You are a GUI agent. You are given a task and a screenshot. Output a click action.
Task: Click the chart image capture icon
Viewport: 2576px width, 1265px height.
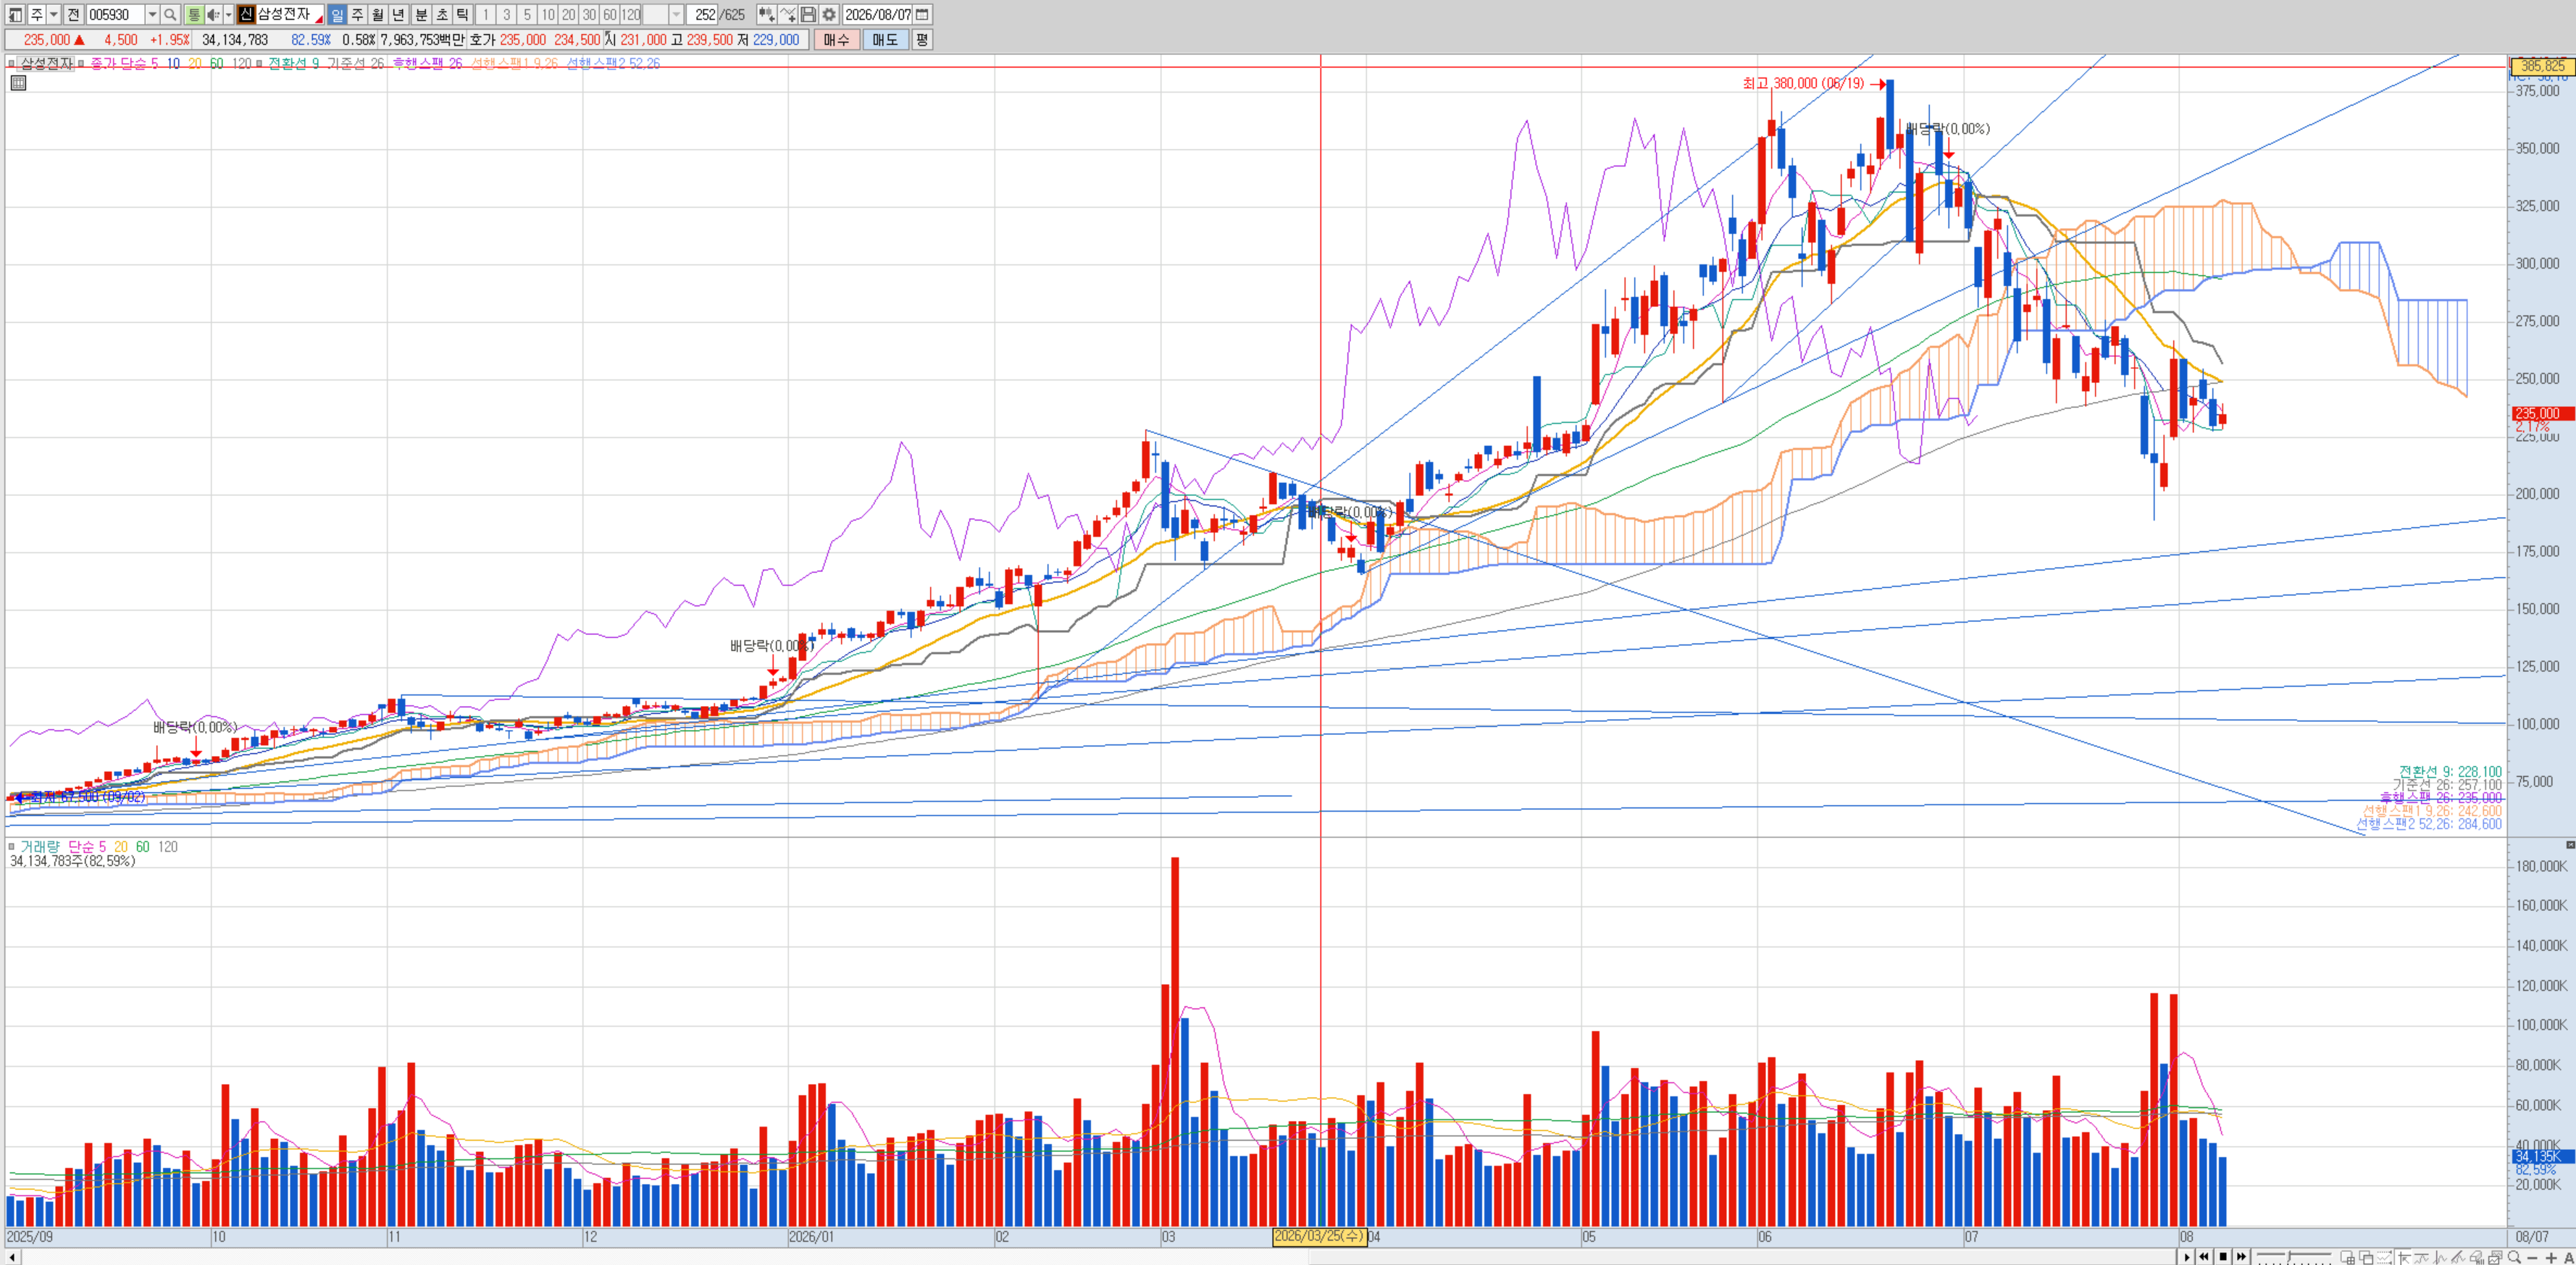click(2496, 1257)
